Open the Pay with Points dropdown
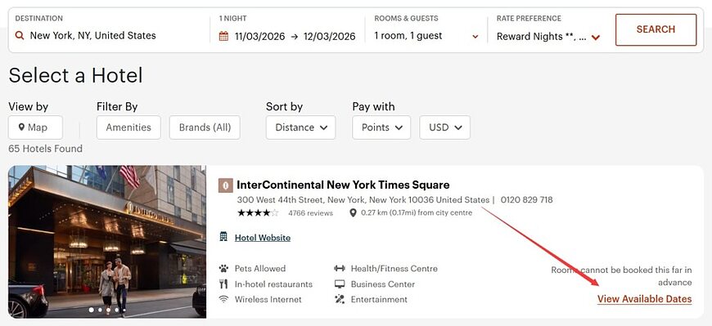 (x=381, y=127)
